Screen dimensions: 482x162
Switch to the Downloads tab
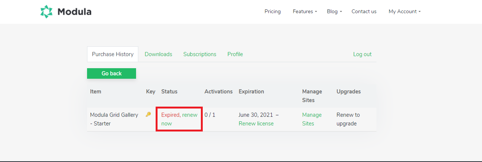tap(158, 54)
